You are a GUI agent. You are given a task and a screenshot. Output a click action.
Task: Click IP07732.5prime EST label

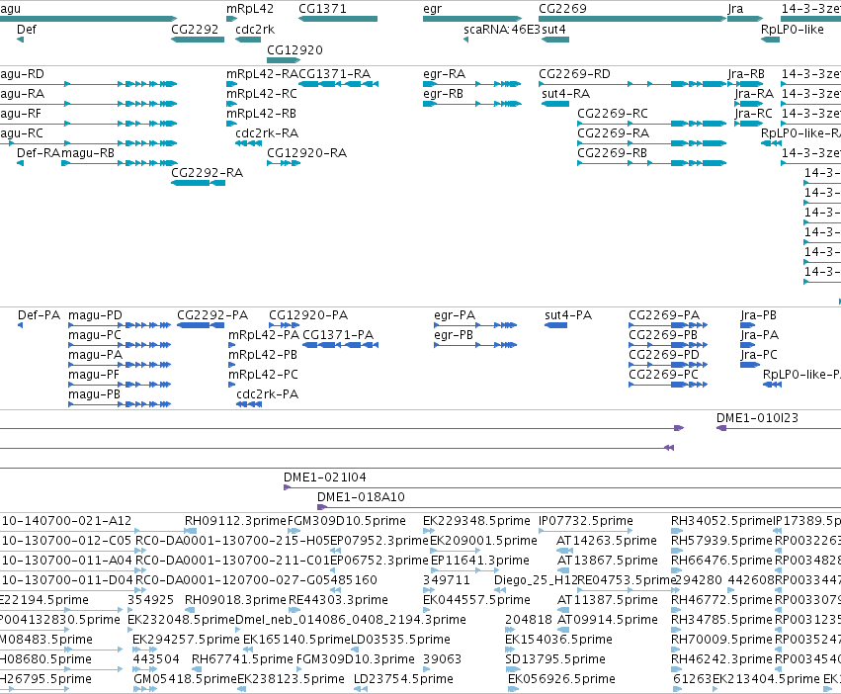tap(586, 521)
